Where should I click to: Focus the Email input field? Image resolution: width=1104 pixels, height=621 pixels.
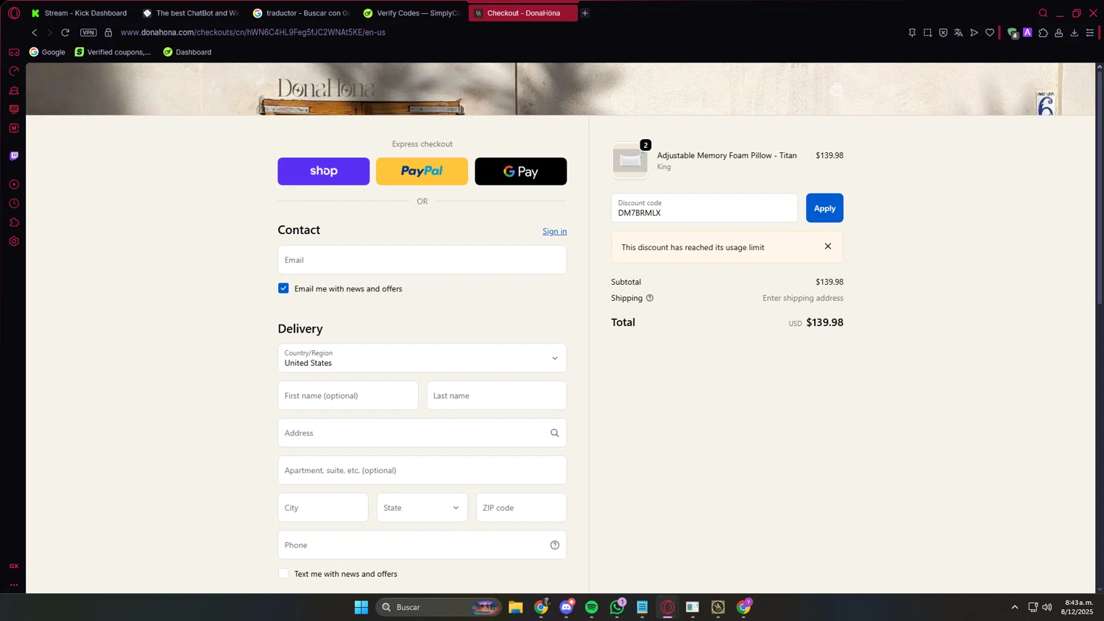point(422,260)
